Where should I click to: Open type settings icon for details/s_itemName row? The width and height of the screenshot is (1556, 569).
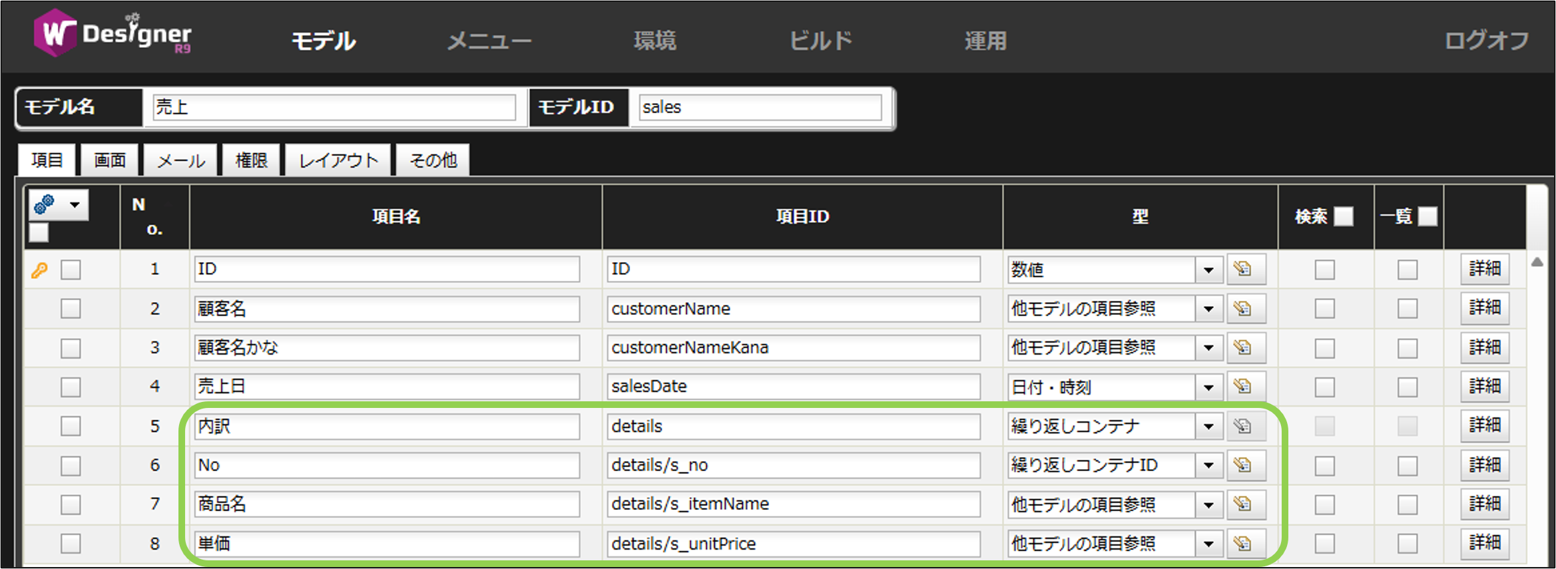click(1242, 504)
